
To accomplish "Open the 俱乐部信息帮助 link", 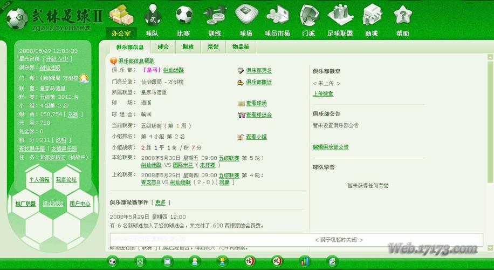I will 136,61.
